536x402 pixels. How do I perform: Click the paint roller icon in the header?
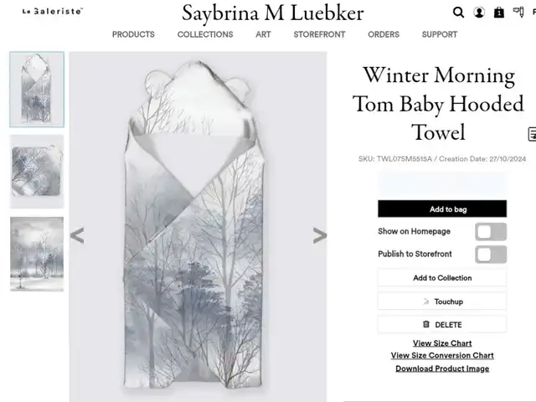(518, 12)
